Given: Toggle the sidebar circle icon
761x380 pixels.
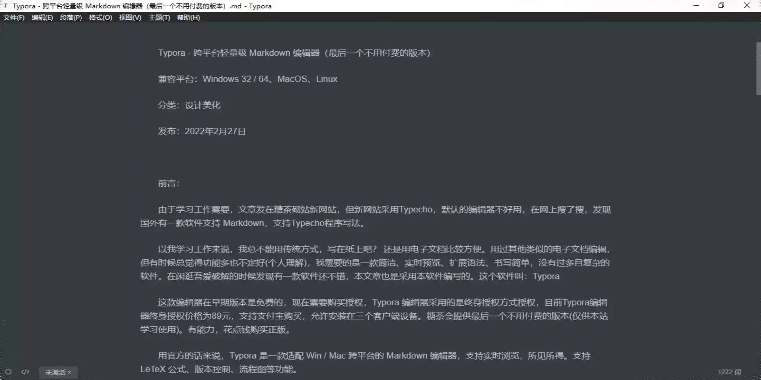Looking at the screenshot, I should 8,372.
